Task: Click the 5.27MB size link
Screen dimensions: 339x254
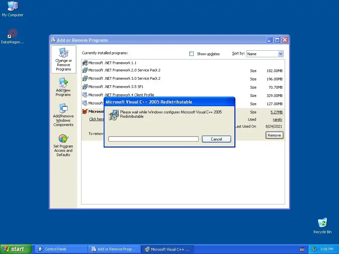Action: (x=276, y=112)
